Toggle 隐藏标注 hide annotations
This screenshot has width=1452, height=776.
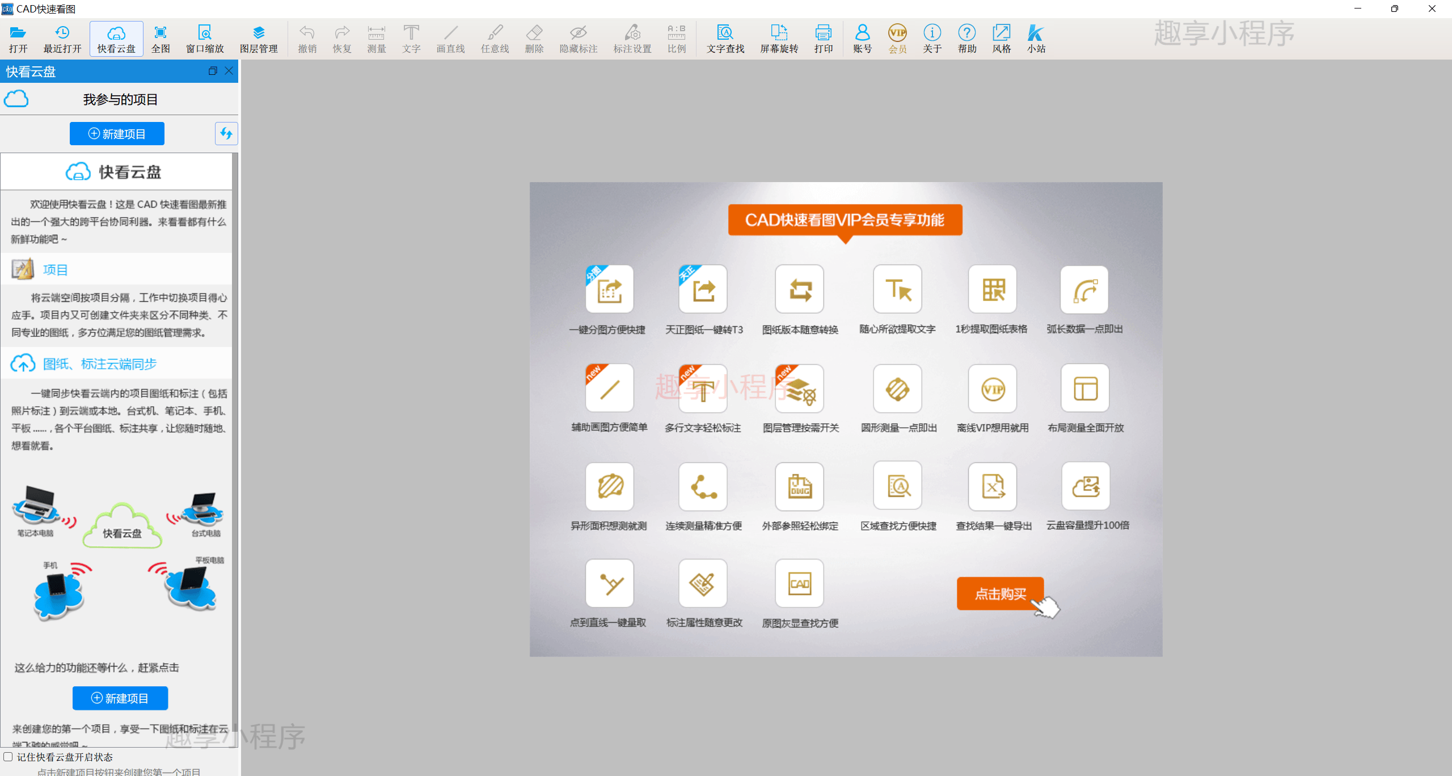click(579, 39)
